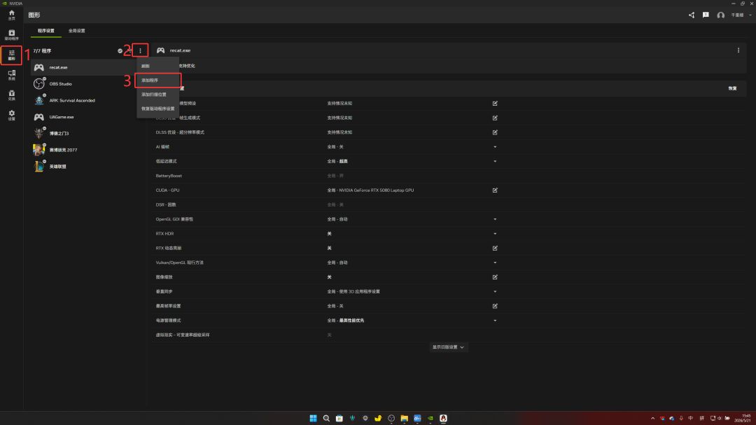Switch to the 全局设置 tab

[76, 30]
